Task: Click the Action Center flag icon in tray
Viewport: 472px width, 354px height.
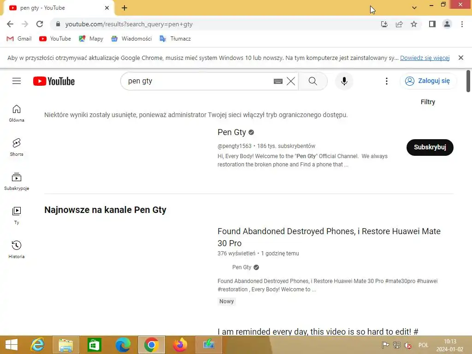Action: pos(385,345)
